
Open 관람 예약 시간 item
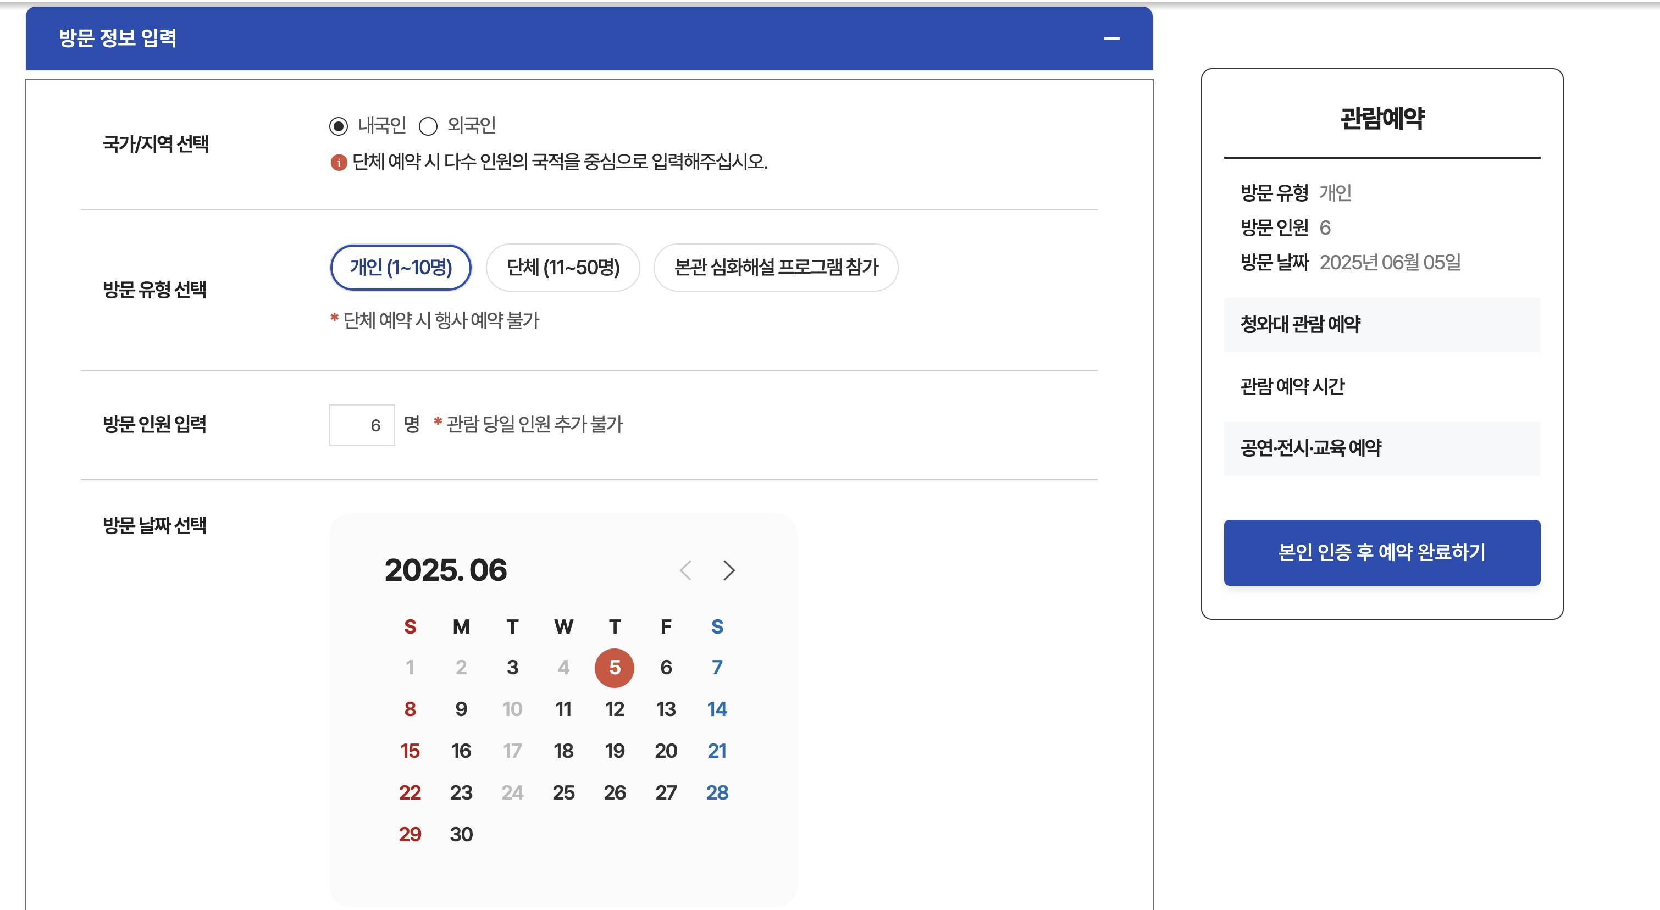pyautogui.click(x=1292, y=386)
